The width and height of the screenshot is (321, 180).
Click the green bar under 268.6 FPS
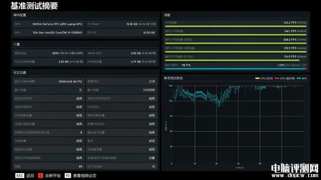236,43
